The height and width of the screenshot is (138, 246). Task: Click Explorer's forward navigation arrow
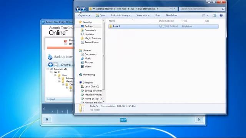[83, 9]
